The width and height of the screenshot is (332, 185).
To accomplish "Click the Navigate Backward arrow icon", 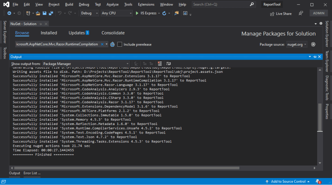I will [9, 13].
